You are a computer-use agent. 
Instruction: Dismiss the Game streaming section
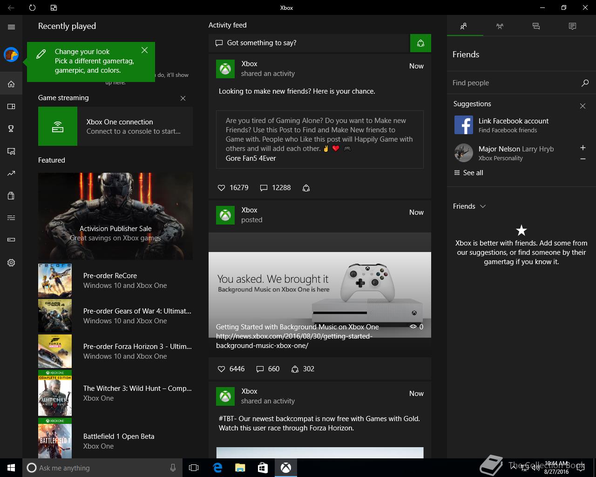pos(183,98)
